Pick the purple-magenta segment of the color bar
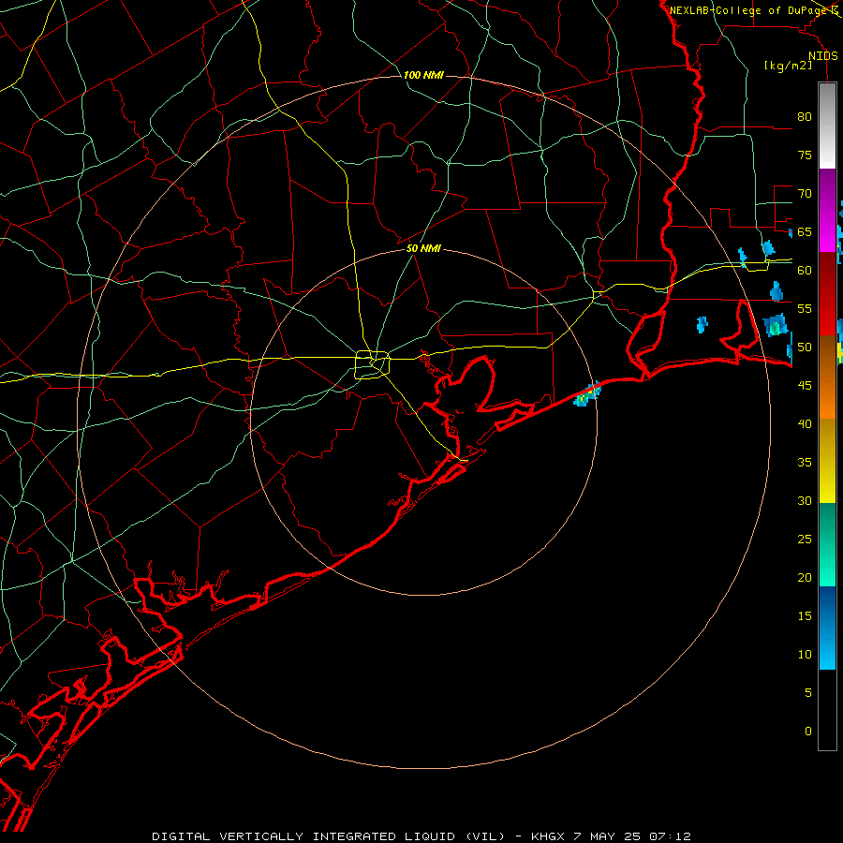The height and width of the screenshot is (843, 843). (827, 211)
